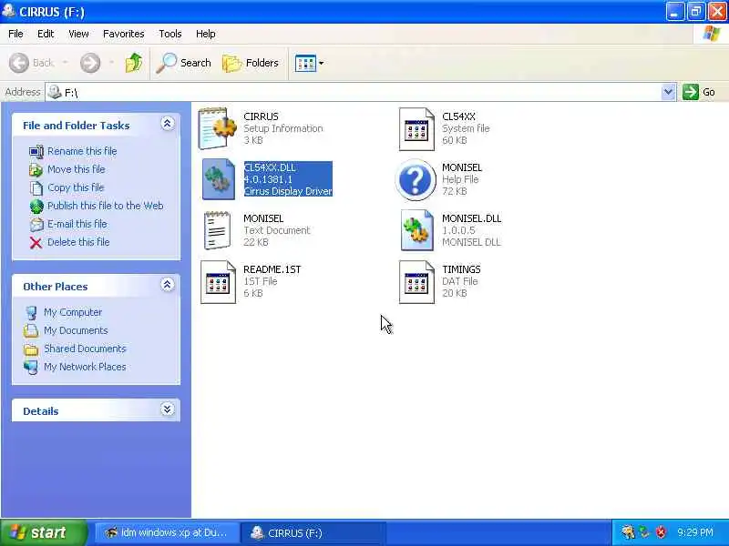Select the TIMINGS DAT file icon

click(x=416, y=282)
